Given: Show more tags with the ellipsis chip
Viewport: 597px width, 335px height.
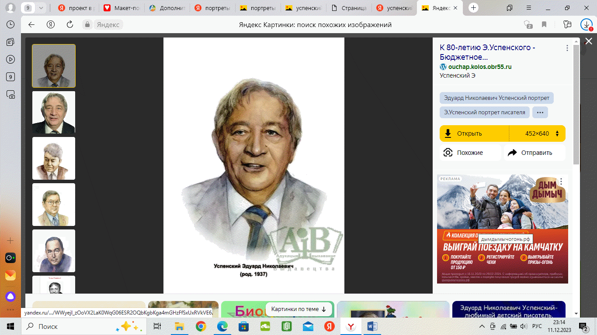Looking at the screenshot, I should 540,112.
